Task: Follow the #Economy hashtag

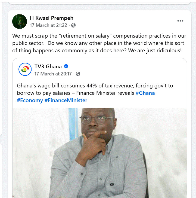Action: [30, 100]
